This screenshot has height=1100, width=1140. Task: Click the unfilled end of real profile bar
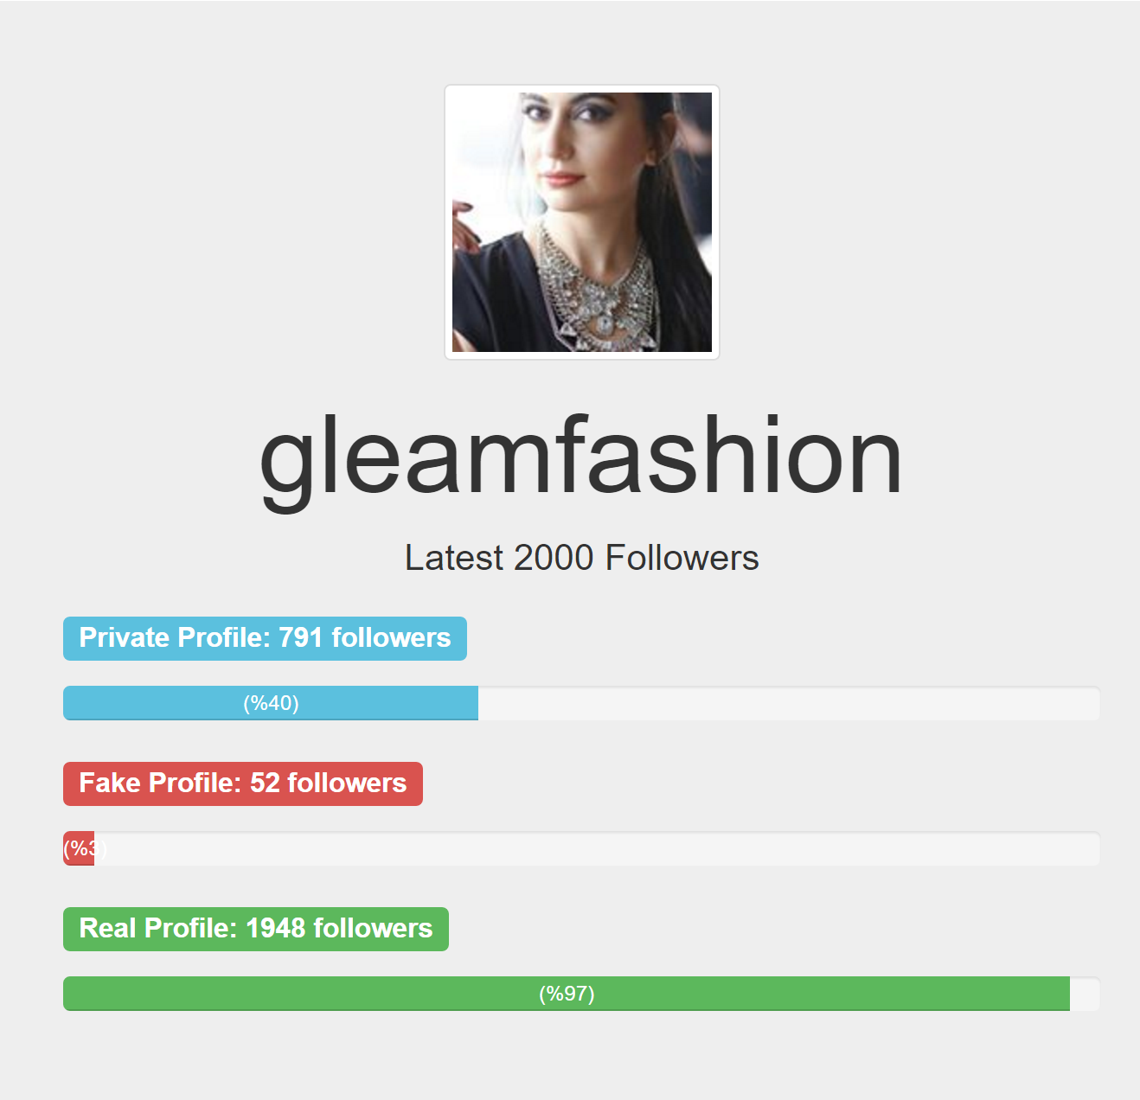pos(1085,994)
